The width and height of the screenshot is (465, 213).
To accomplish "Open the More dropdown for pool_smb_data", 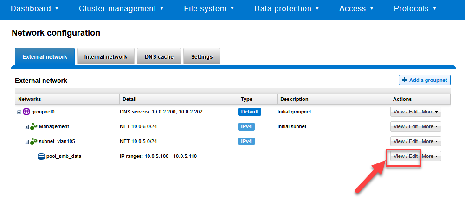I will tap(430, 156).
